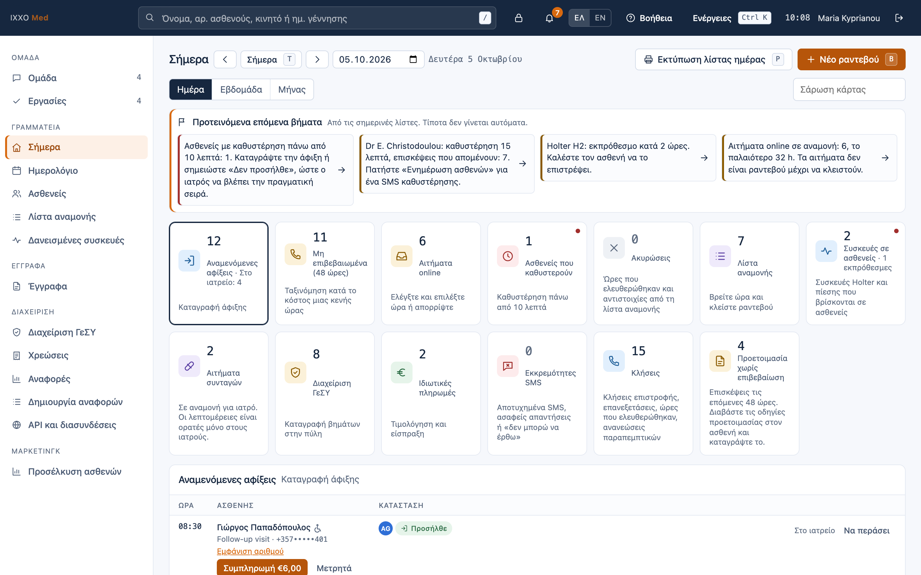Open Ομάδα in the sidebar
The width and height of the screenshot is (921, 575).
(x=76, y=78)
